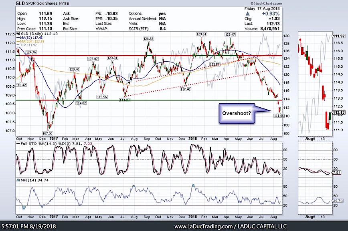Viewport: 348px width, 231px height.
Task: Click the 117.40 low price label
Action: click(185, 89)
